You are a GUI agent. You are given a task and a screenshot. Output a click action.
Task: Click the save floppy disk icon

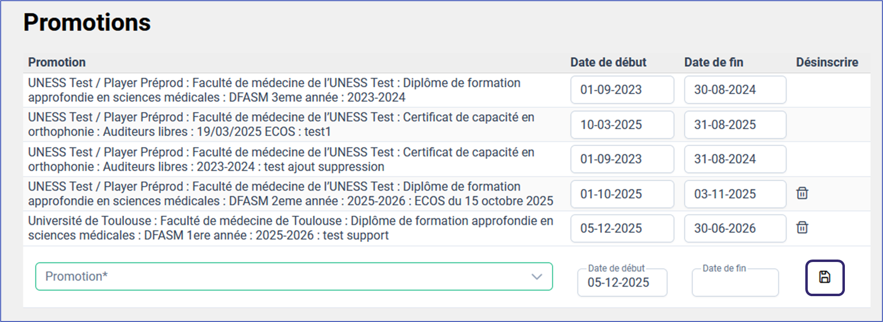tap(824, 278)
